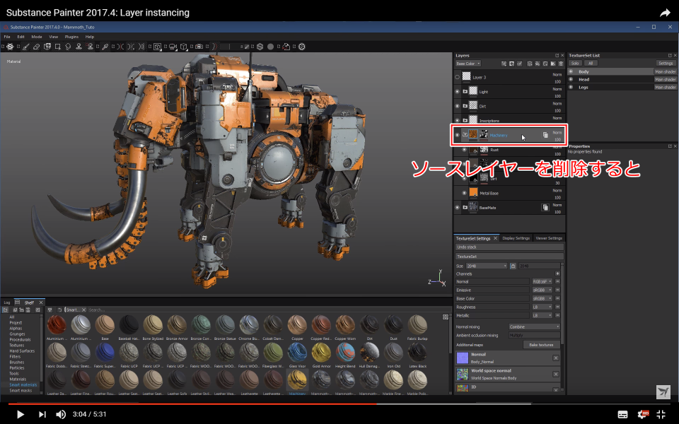Open the camera view mode icon
Screen dimensions: 679x424
[173, 47]
